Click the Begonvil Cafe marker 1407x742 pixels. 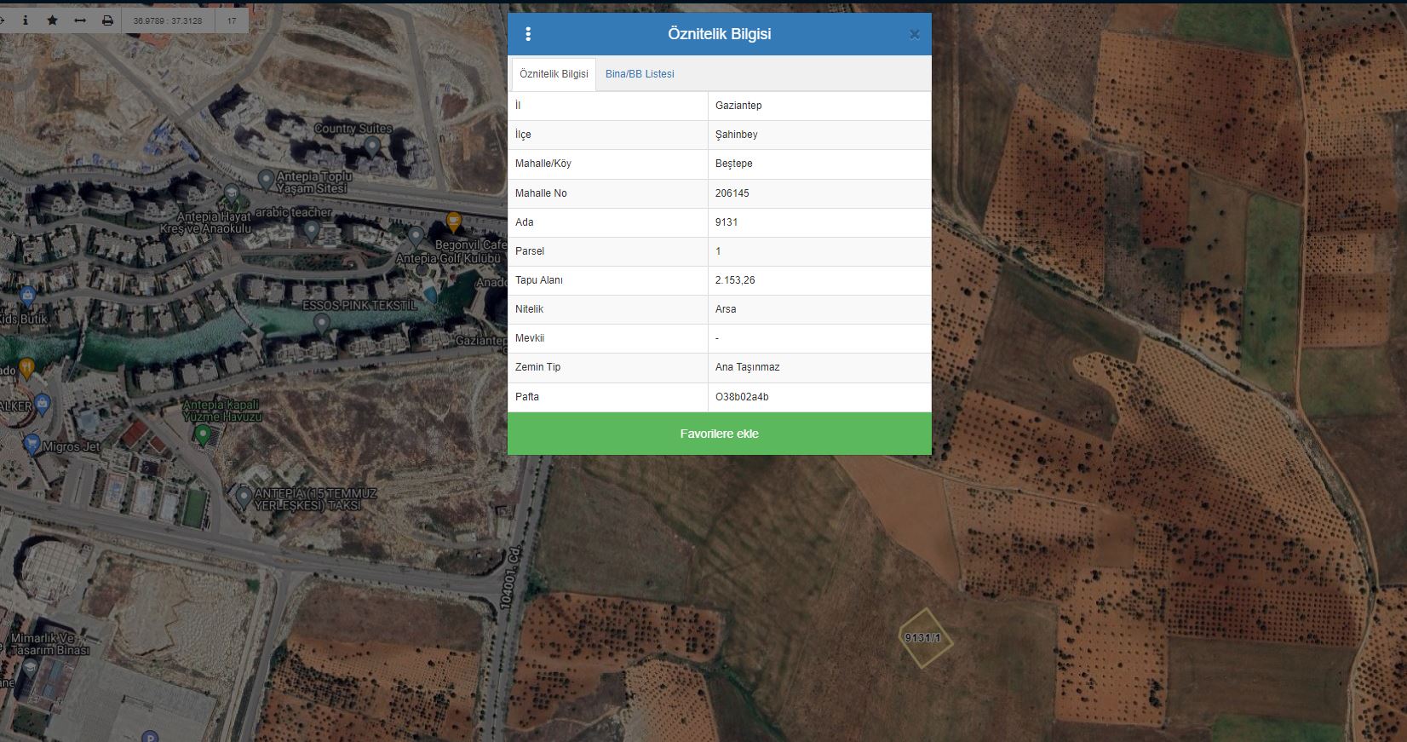[x=454, y=223]
